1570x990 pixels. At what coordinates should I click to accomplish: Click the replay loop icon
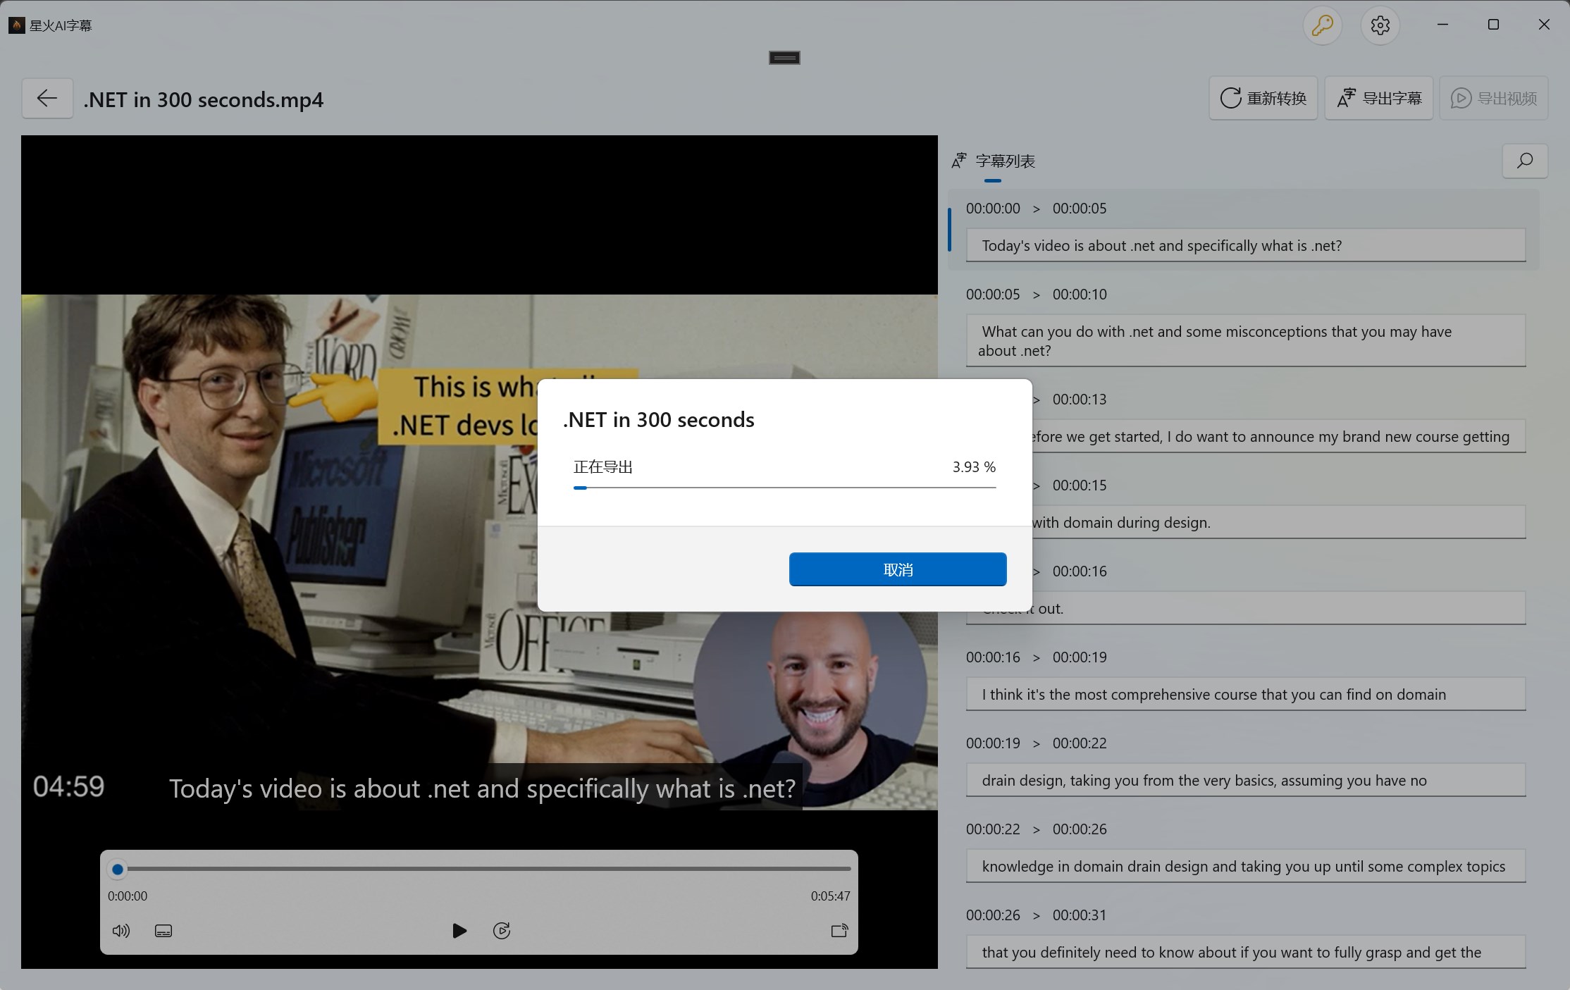[x=502, y=931]
